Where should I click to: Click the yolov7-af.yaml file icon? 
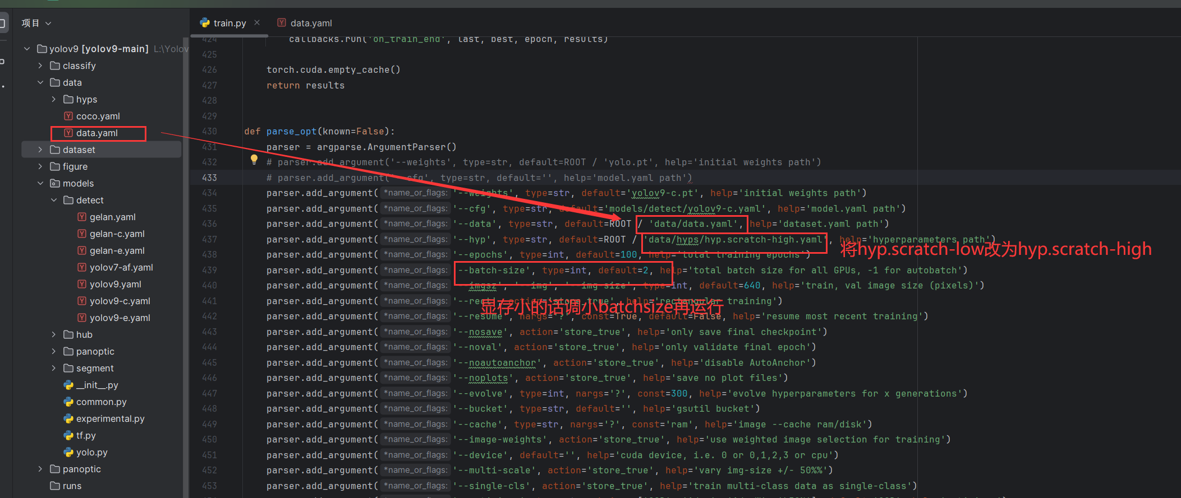click(82, 267)
